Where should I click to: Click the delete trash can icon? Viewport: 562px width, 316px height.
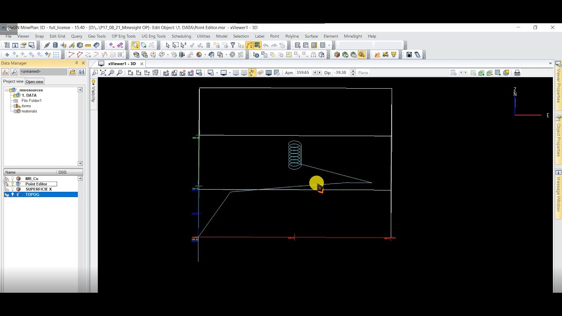tap(208, 45)
